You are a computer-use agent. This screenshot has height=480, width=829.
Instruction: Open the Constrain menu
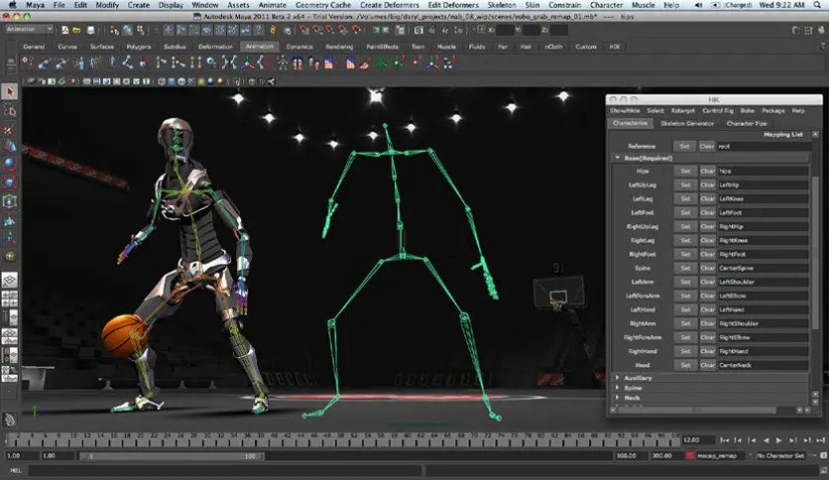pyautogui.click(x=564, y=5)
